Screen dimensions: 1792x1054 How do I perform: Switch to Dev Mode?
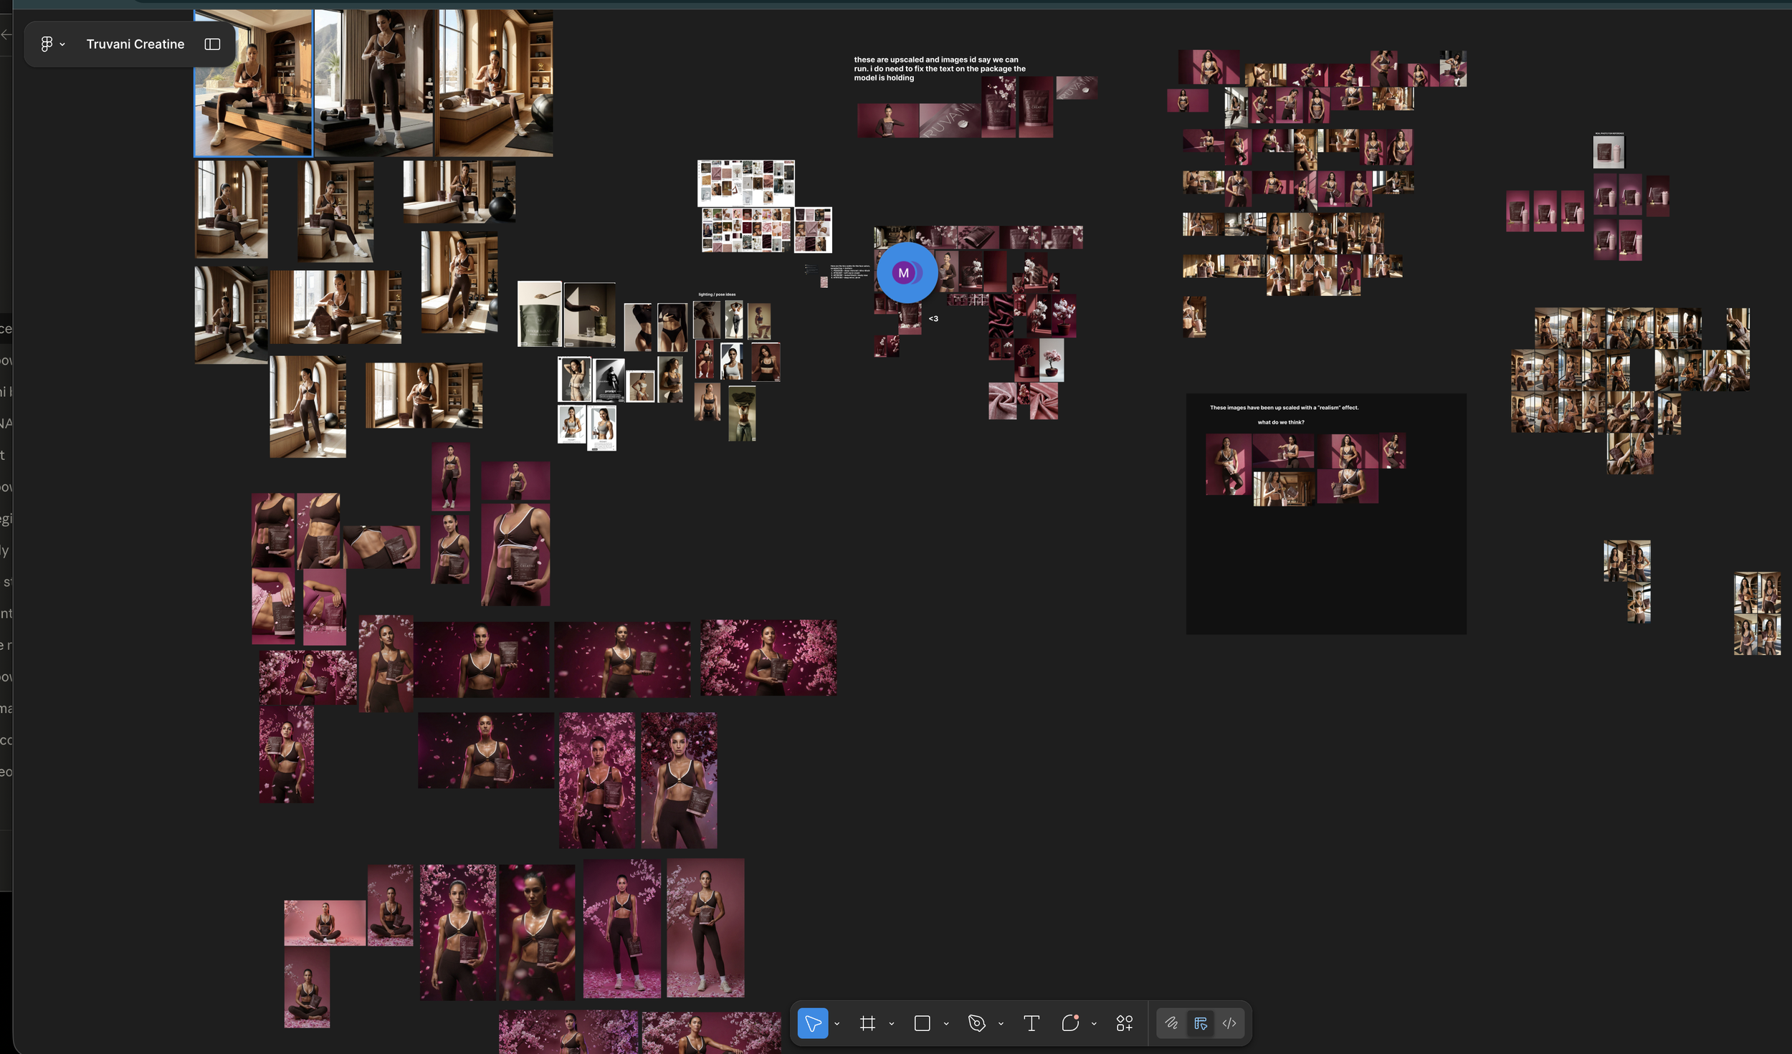pyautogui.click(x=1229, y=1023)
